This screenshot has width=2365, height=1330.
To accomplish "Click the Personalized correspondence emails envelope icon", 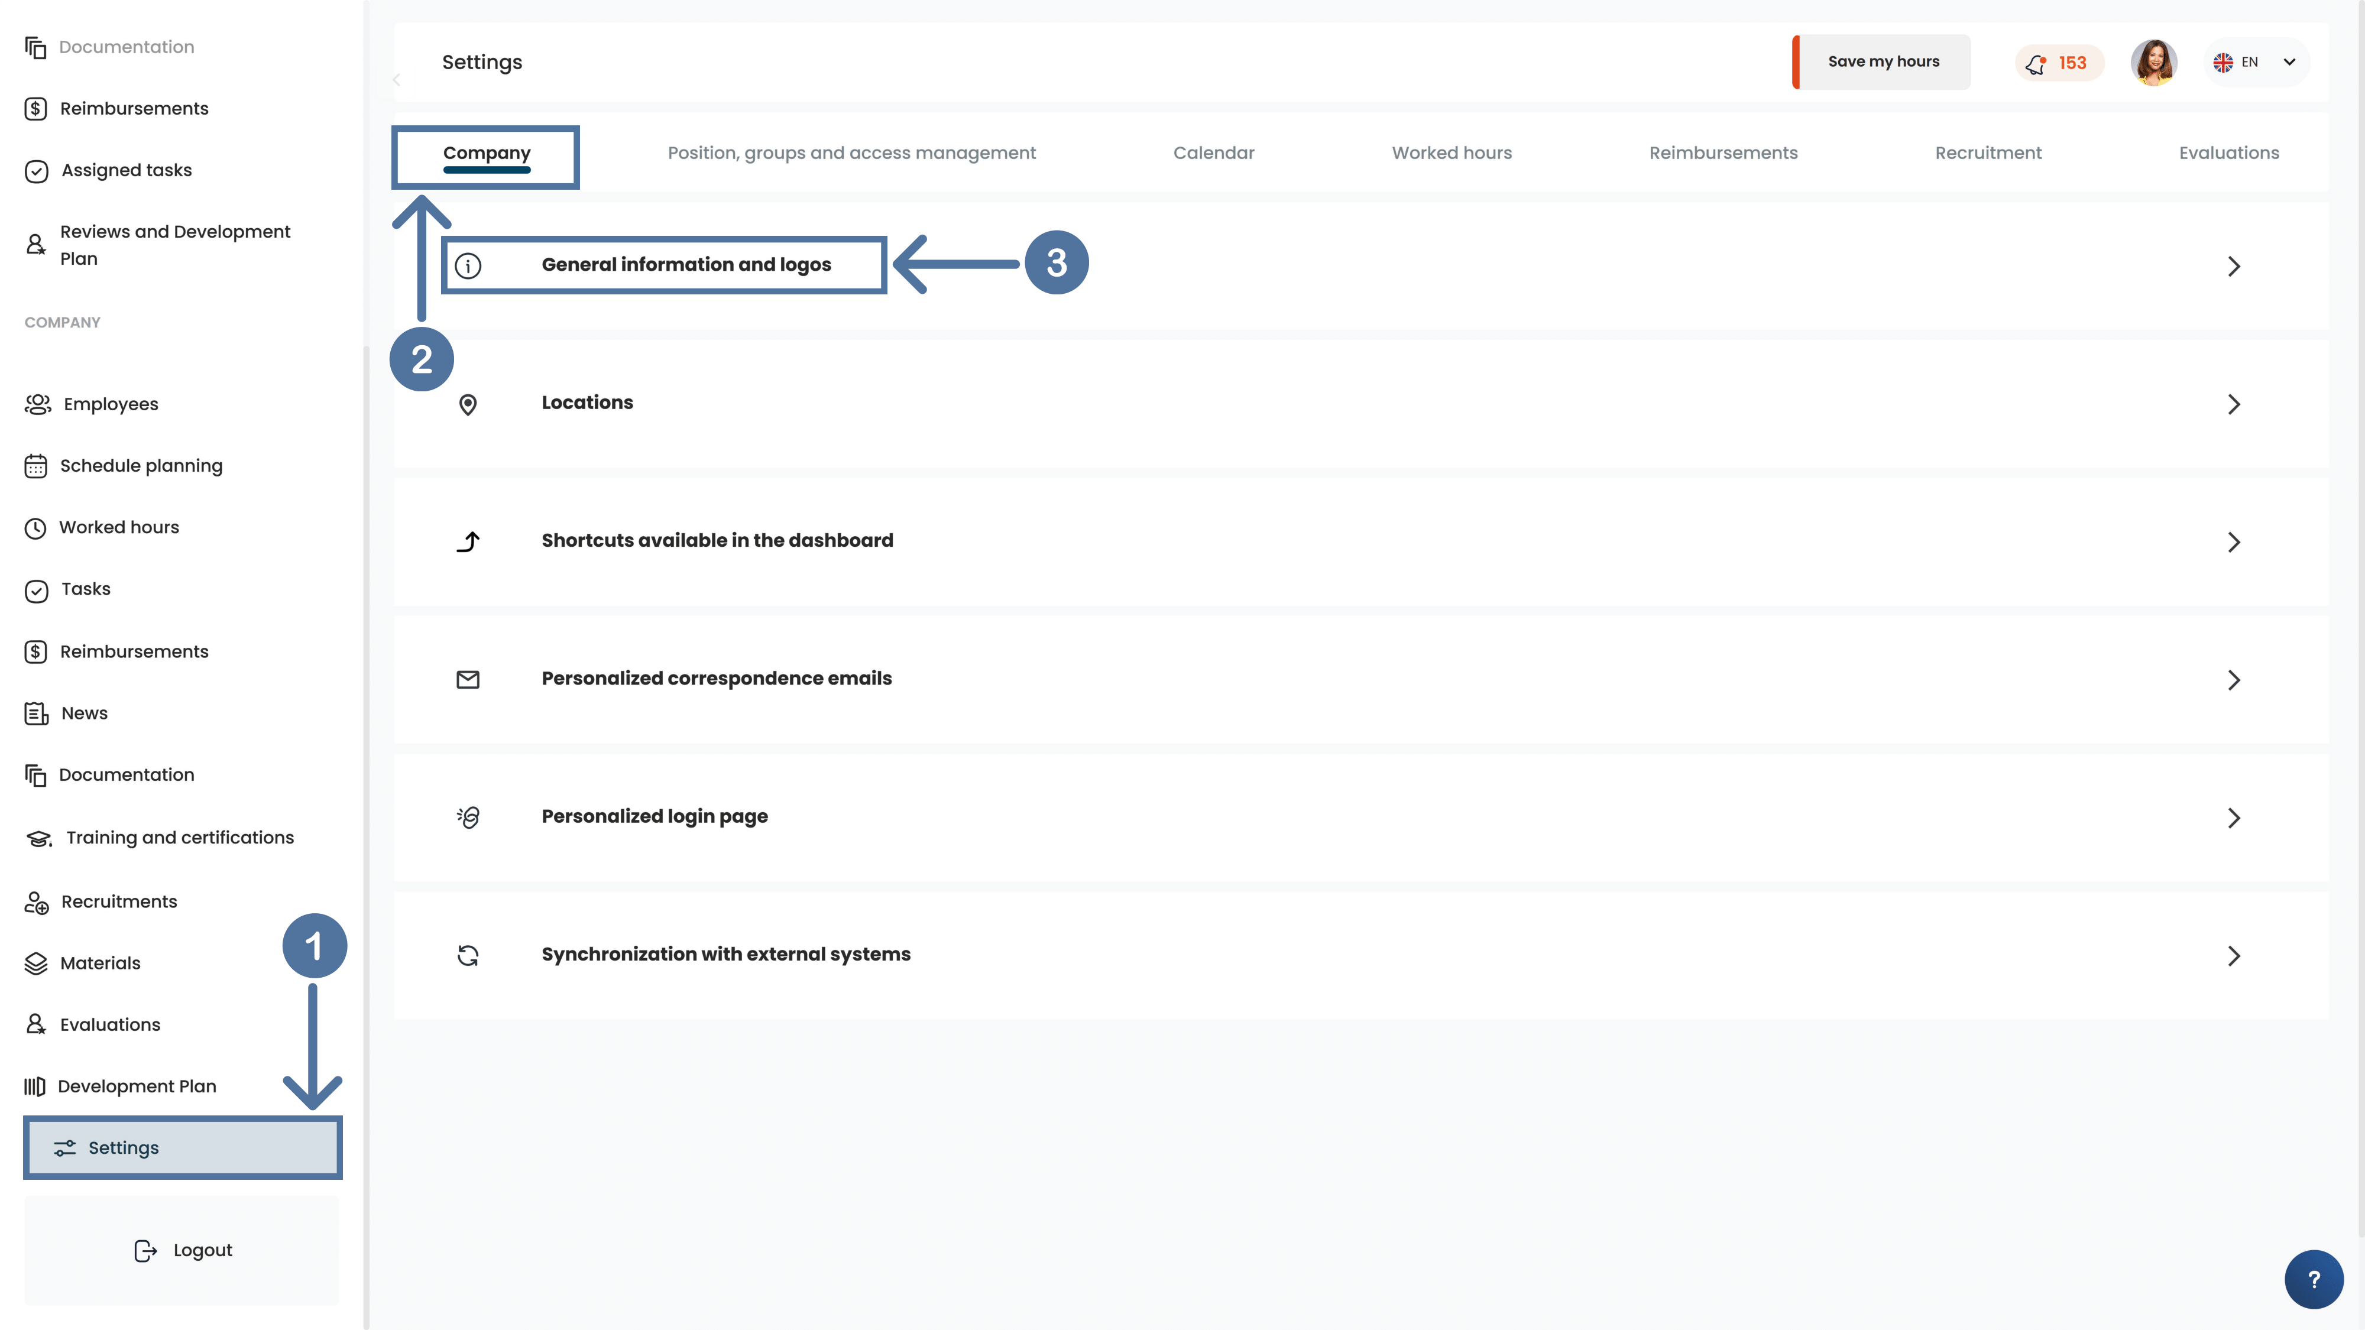I will pos(468,679).
